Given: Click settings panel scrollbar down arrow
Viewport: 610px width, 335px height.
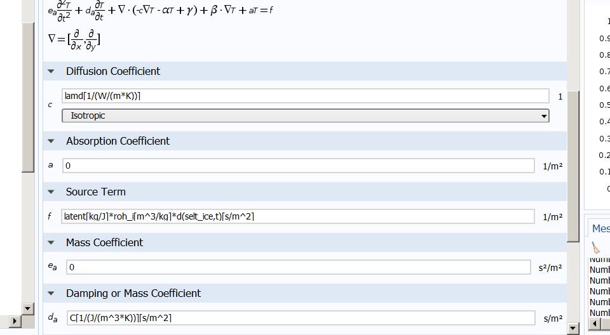Looking at the screenshot, I should point(573,329).
